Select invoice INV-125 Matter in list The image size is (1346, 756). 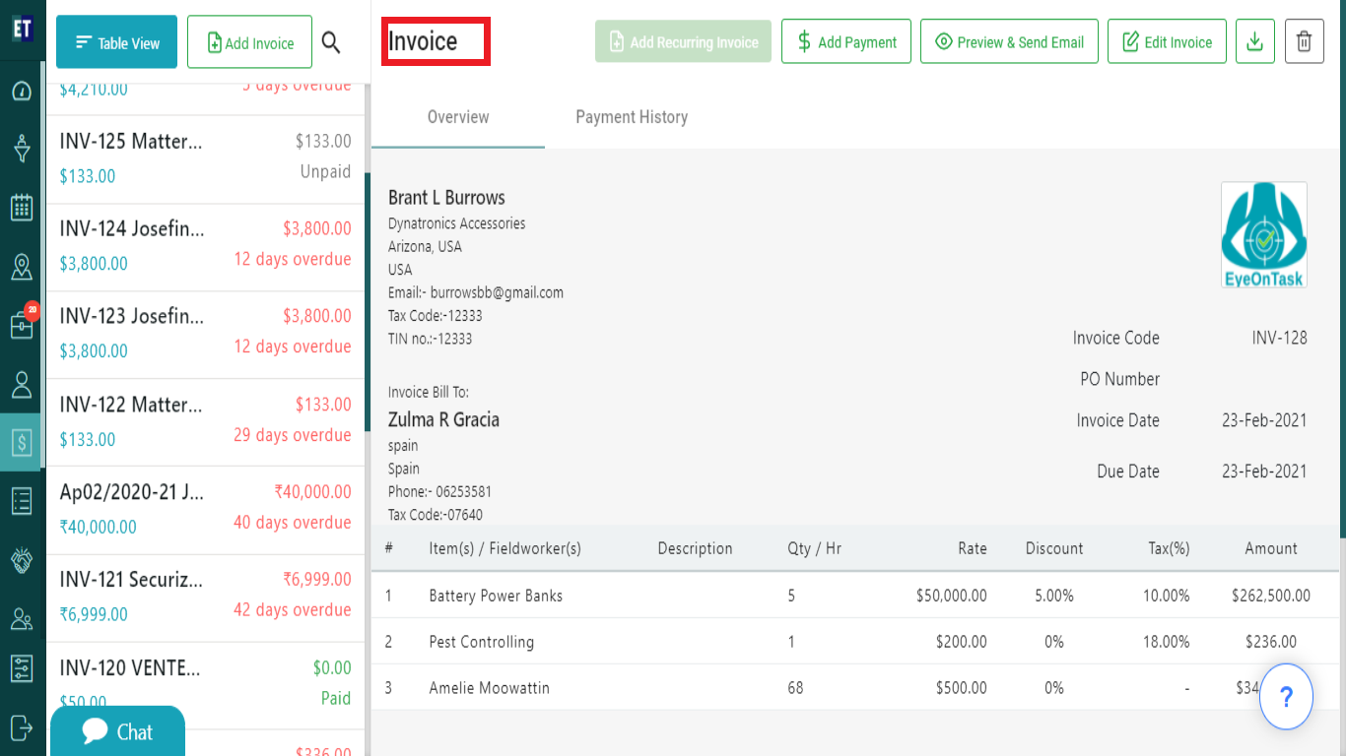coord(205,159)
